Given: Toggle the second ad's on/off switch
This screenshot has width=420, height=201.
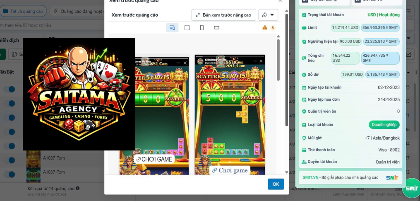Looking at the screenshot, I should click(x=10, y=103).
